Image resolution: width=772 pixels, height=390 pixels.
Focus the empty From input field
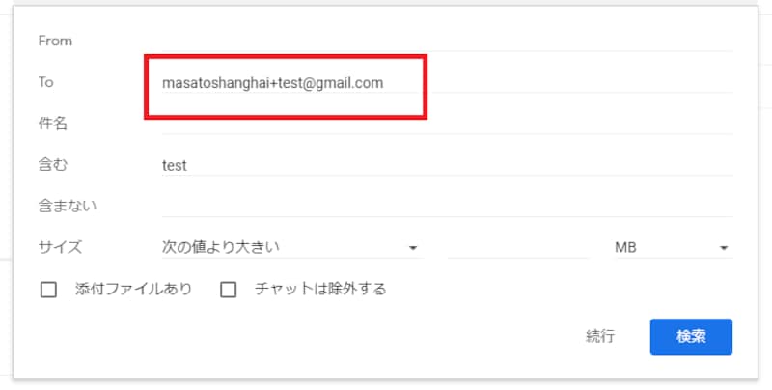click(447, 41)
